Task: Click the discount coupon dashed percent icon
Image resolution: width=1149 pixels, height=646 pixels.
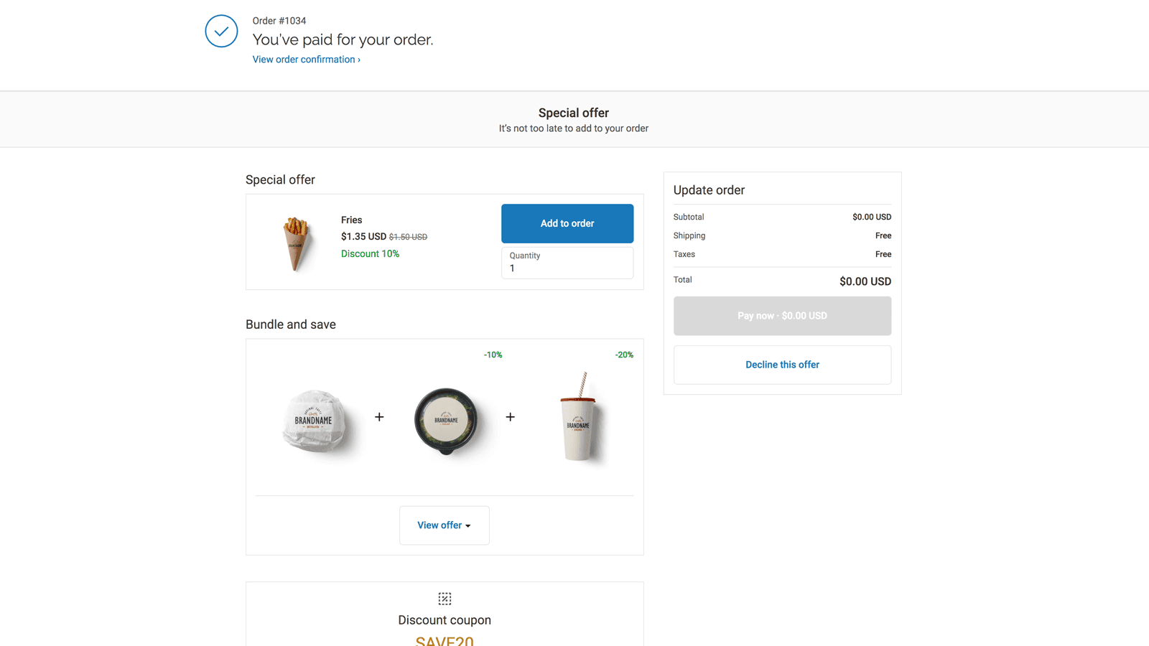Action: click(x=445, y=598)
